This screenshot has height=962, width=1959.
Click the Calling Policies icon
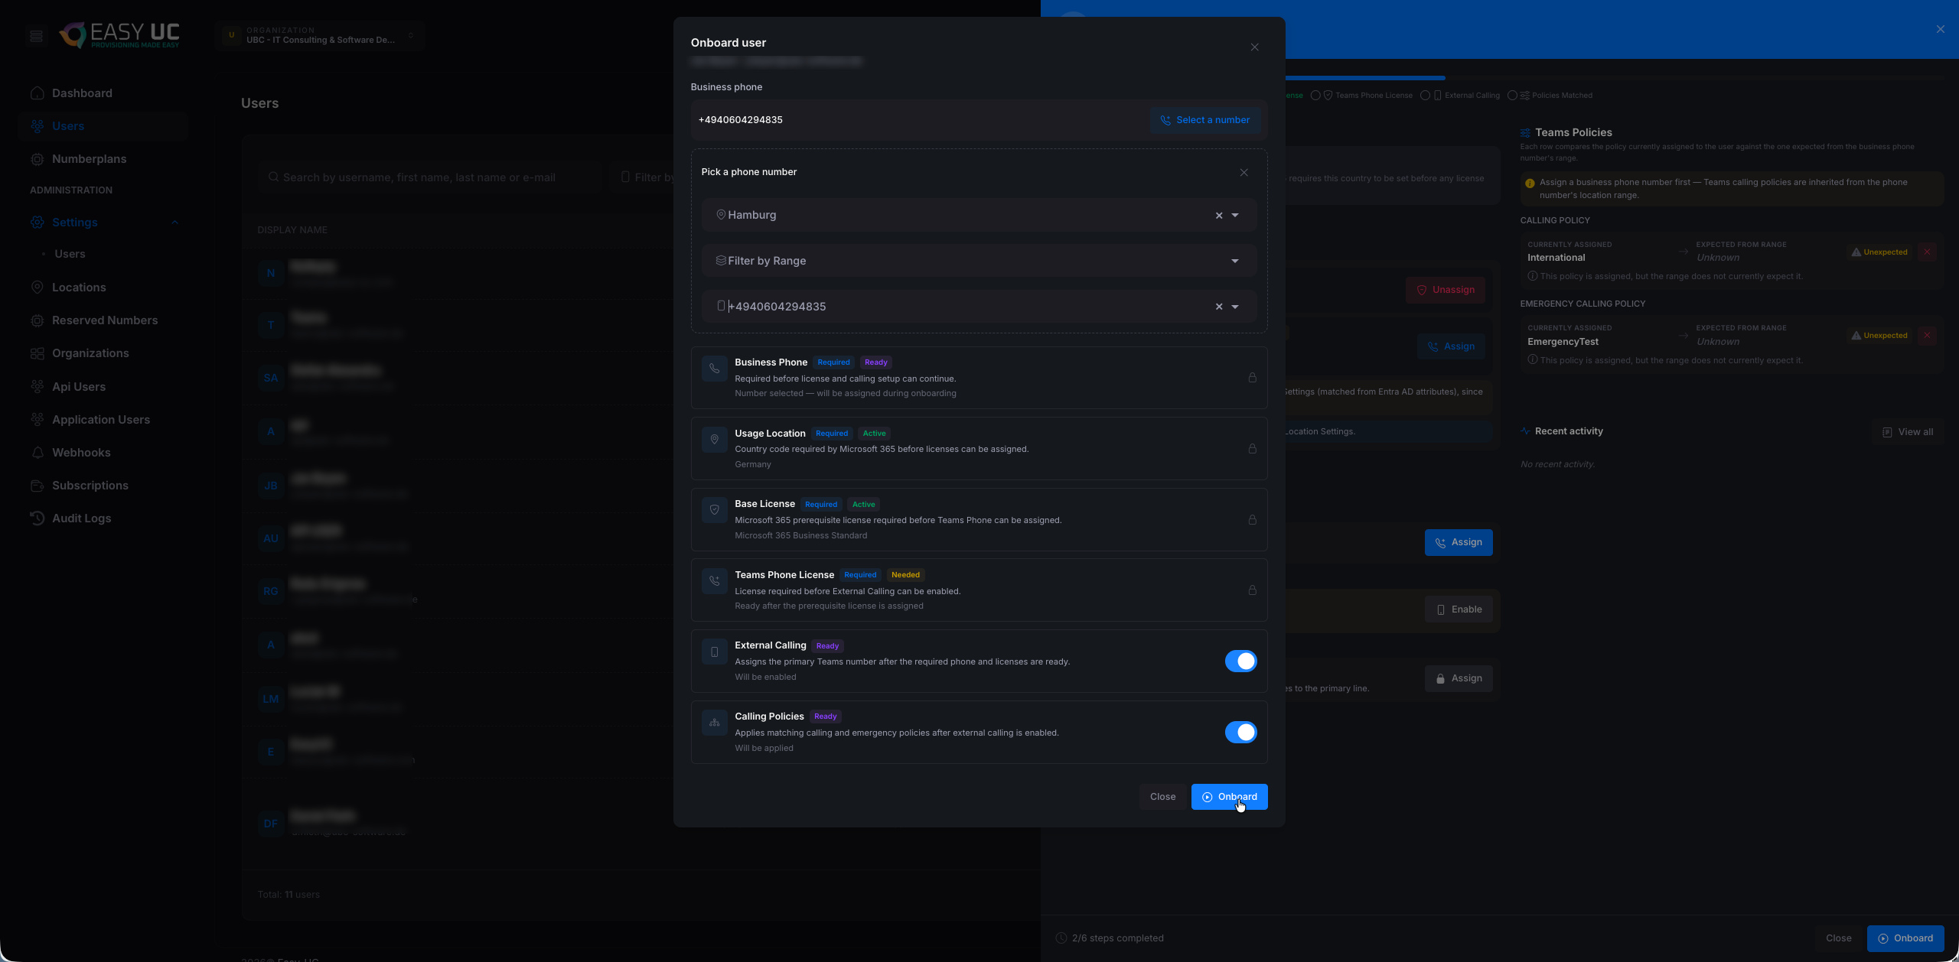714,723
